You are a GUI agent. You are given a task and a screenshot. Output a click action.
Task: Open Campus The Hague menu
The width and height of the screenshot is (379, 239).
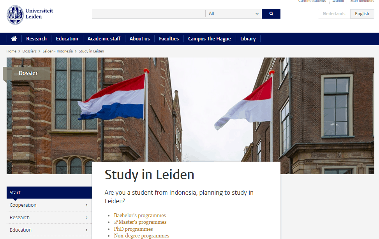(209, 38)
